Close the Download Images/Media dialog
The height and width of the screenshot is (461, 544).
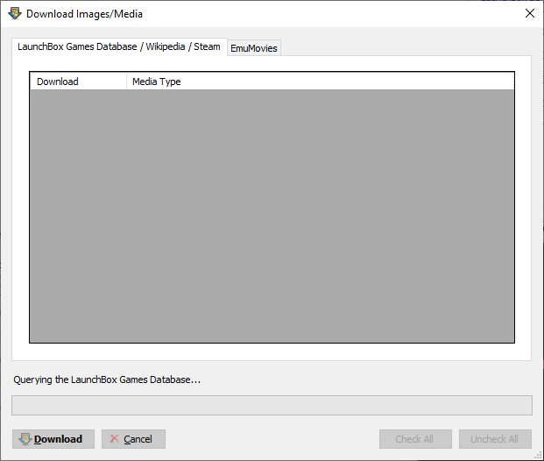(x=530, y=13)
